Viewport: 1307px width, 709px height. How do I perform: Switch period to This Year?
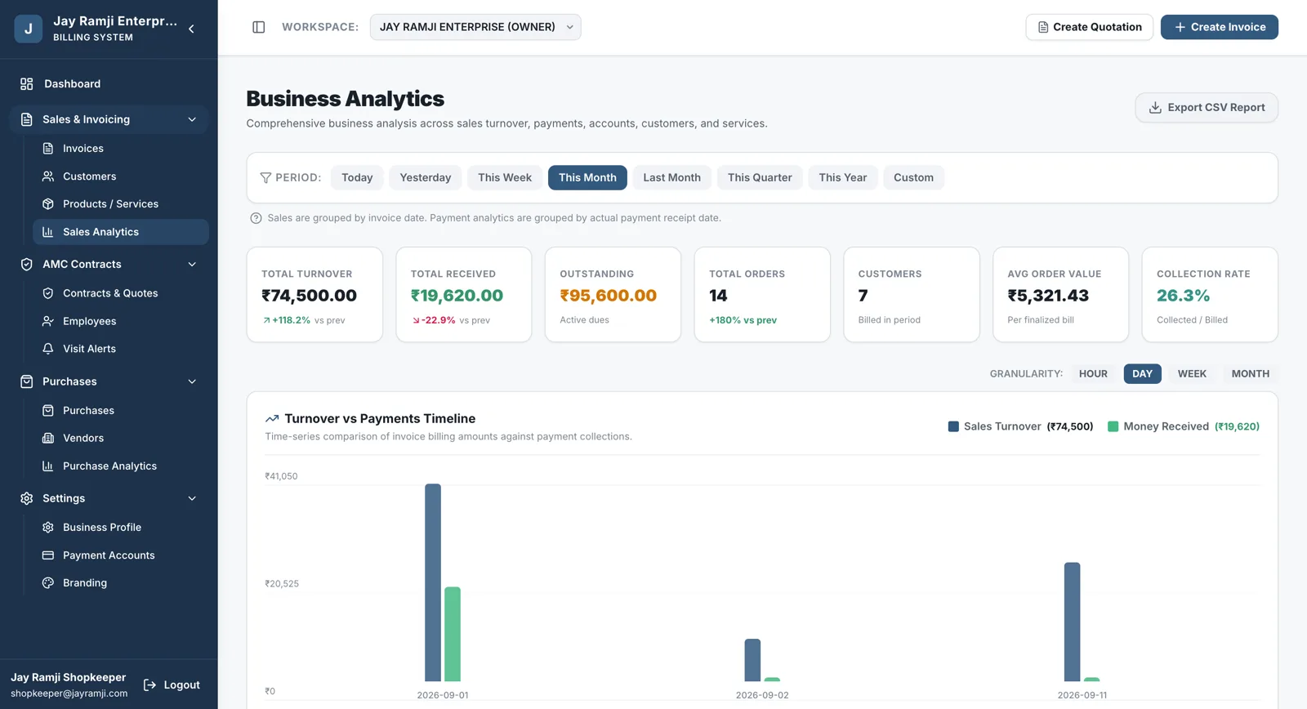click(843, 178)
